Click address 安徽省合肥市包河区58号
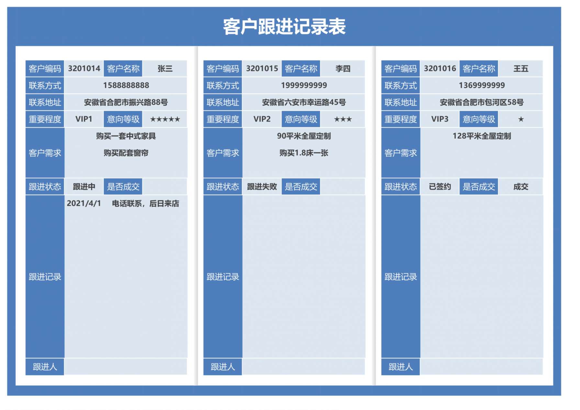Viewport: 580px width, 410px height. 482,102
